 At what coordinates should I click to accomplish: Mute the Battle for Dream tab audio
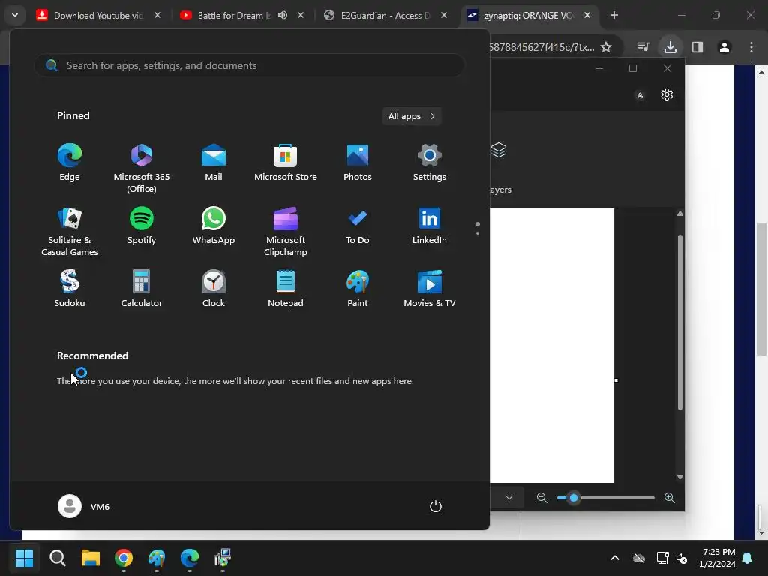pos(283,15)
